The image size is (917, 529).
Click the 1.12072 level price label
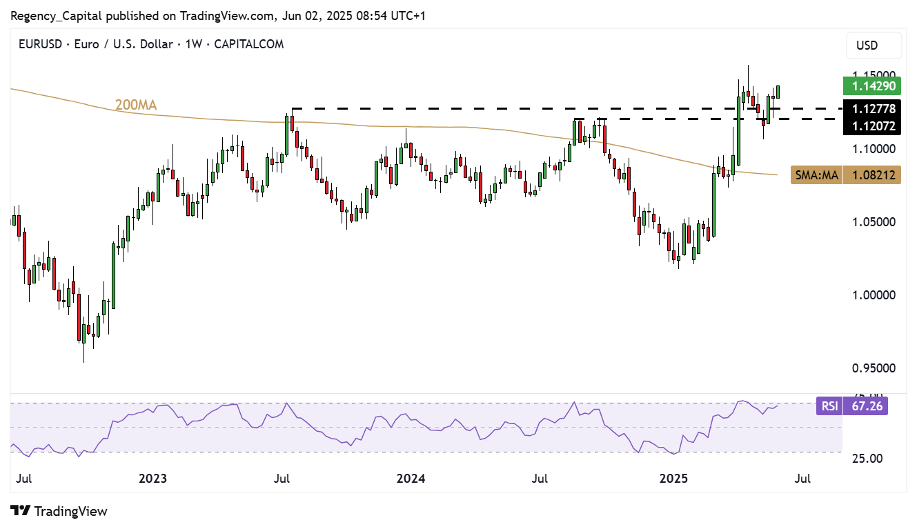pos(874,126)
